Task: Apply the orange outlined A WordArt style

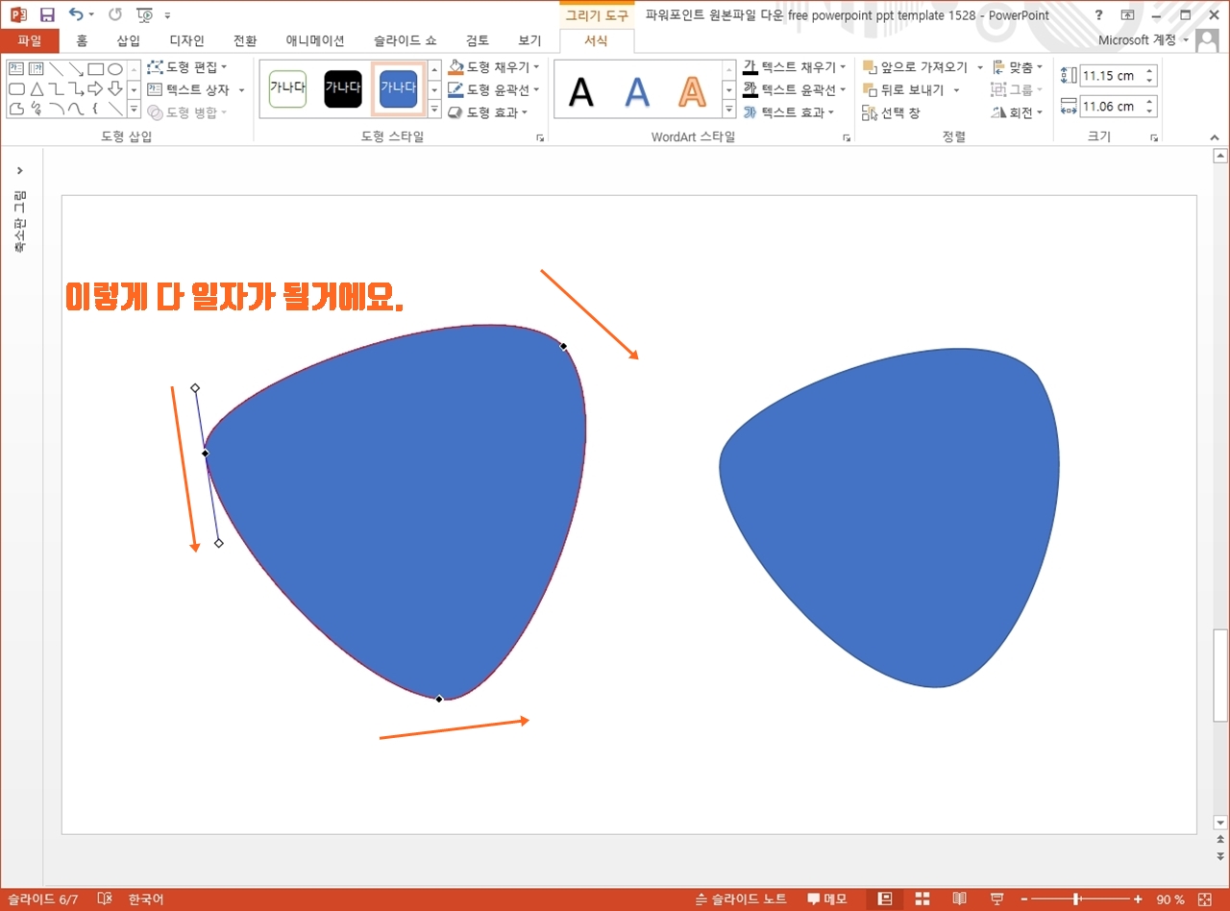Action: click(x=692, y=91)
